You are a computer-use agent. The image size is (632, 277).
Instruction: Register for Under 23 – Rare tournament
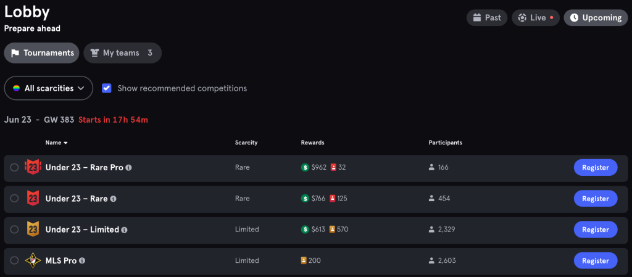(x=595, y=199)
